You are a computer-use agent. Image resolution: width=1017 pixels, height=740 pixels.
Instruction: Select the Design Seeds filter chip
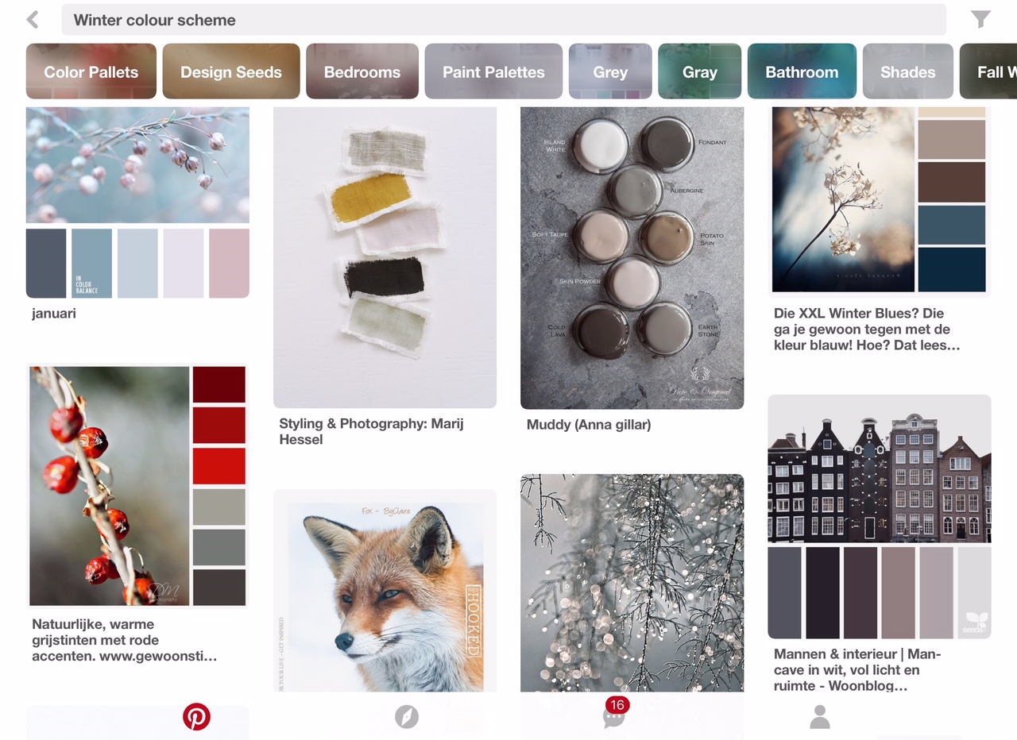pyautogui.click(x=231, y=71)
